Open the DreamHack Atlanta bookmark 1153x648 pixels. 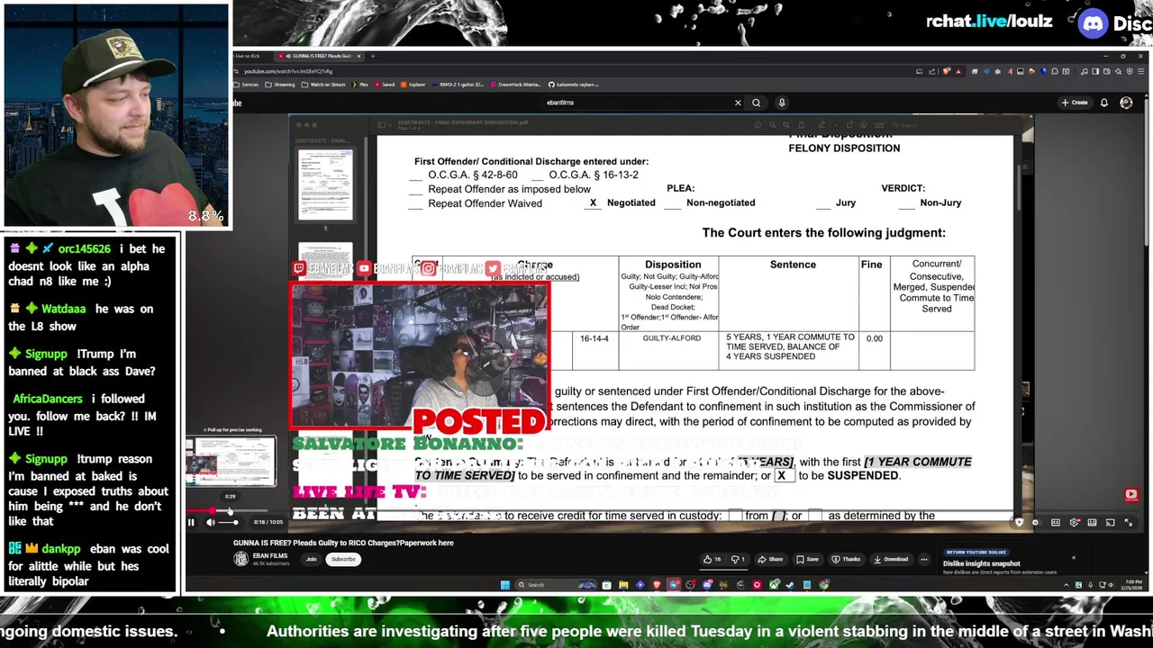point(516,85)
